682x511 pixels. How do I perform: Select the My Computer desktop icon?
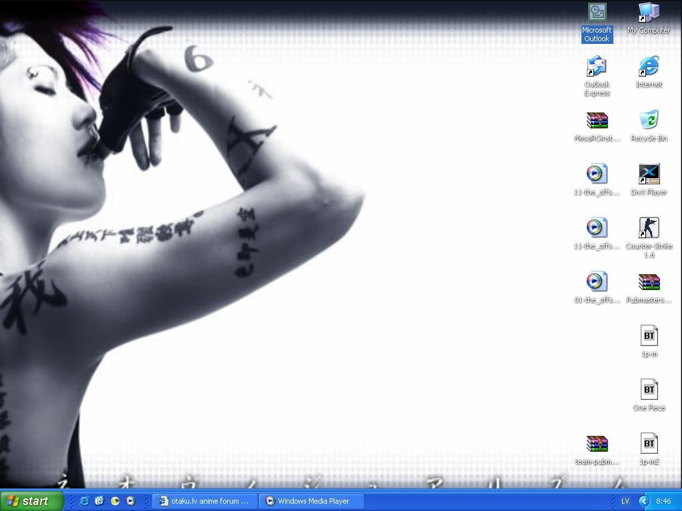(649, 18)
